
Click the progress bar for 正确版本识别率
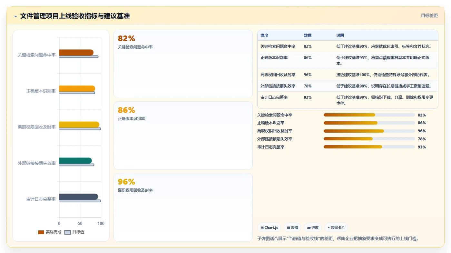(369, 123)
